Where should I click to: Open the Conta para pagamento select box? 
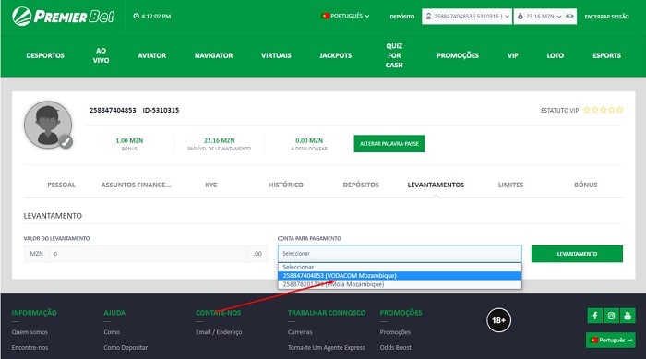coord(400,254)
